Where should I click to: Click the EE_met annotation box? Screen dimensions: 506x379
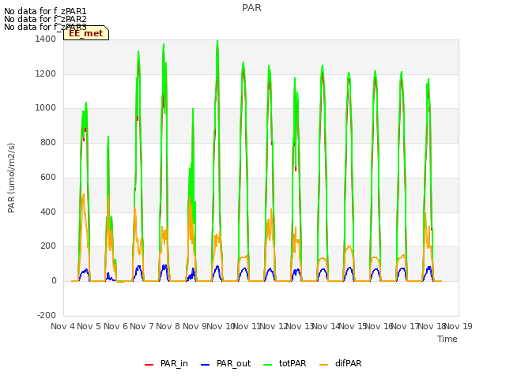tap(86, 33)
